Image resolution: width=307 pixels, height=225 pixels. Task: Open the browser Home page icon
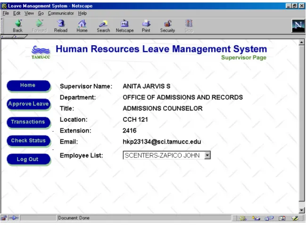click(x=82, y=26)
